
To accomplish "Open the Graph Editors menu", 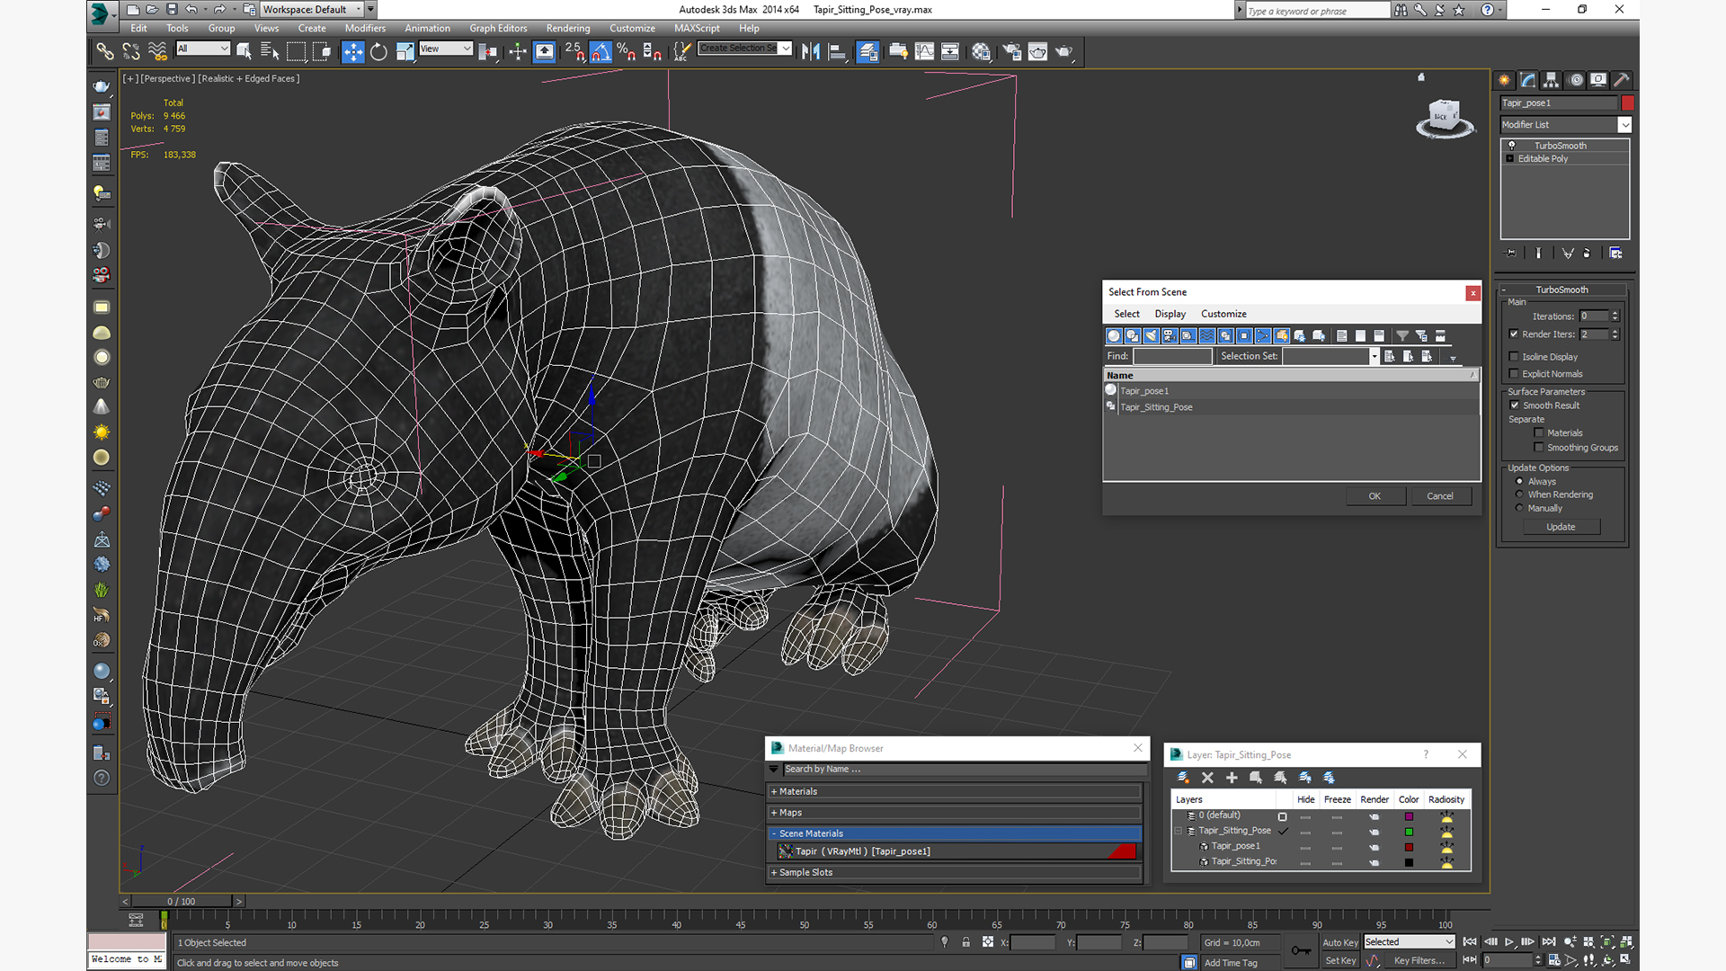I will coord(497,28).
